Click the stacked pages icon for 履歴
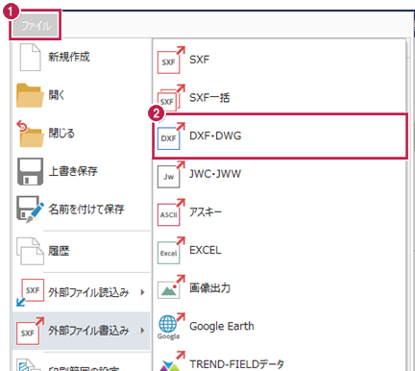Image resolution: width=415 pixels, height=371 pixels. point(30,251)
